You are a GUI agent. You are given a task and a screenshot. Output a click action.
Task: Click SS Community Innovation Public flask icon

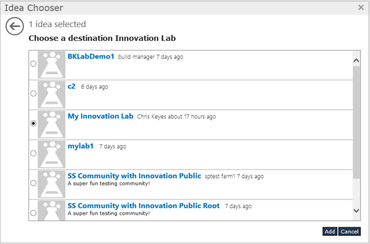pyautogui.click(x=52, y=184)
